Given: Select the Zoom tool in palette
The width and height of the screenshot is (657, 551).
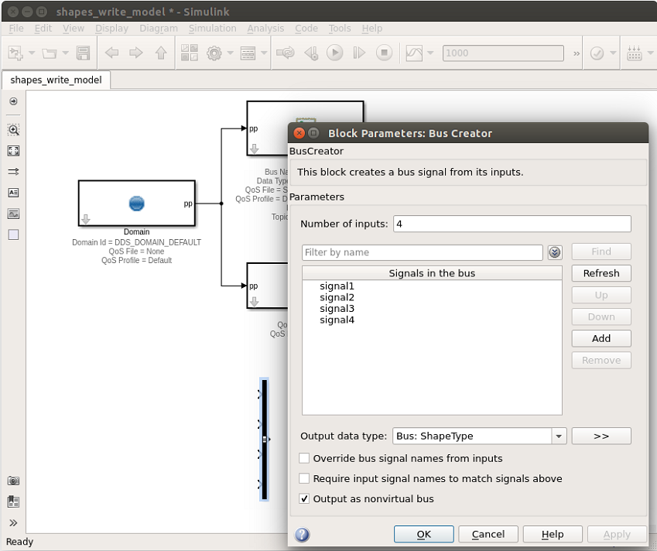Looking at the screenshot, I should [13, 129].
